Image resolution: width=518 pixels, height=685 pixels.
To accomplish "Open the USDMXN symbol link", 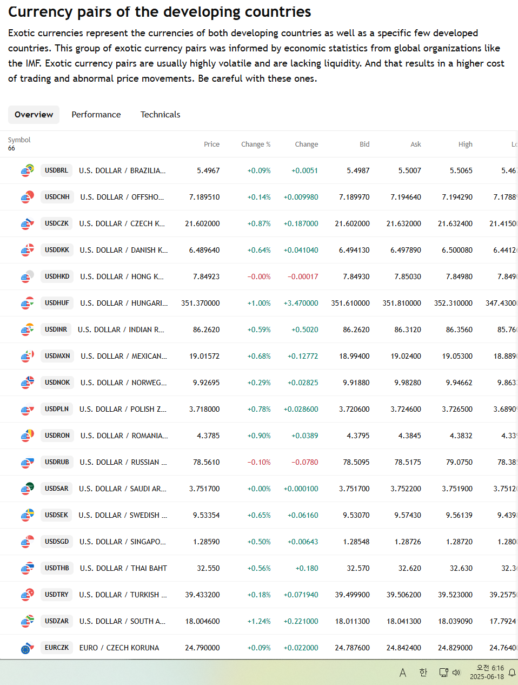I will (57, 356).
